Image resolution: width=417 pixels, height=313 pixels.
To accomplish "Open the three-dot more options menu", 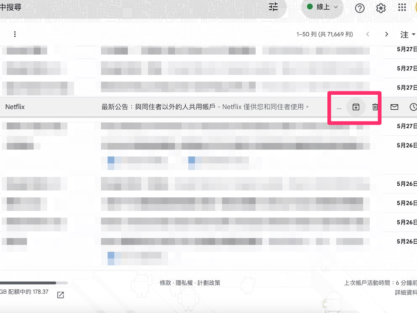I will 15,34.
